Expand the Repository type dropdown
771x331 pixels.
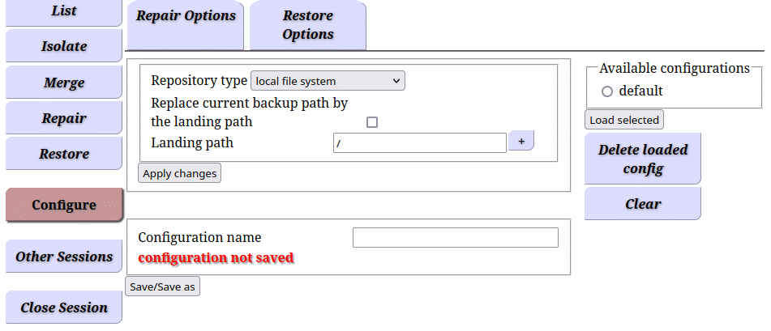[328, 81]
